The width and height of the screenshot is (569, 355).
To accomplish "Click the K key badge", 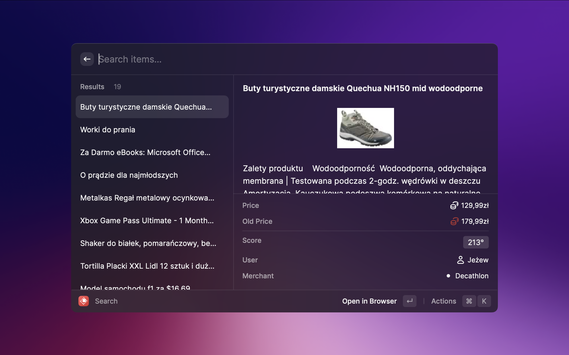I will click(484, 301).
